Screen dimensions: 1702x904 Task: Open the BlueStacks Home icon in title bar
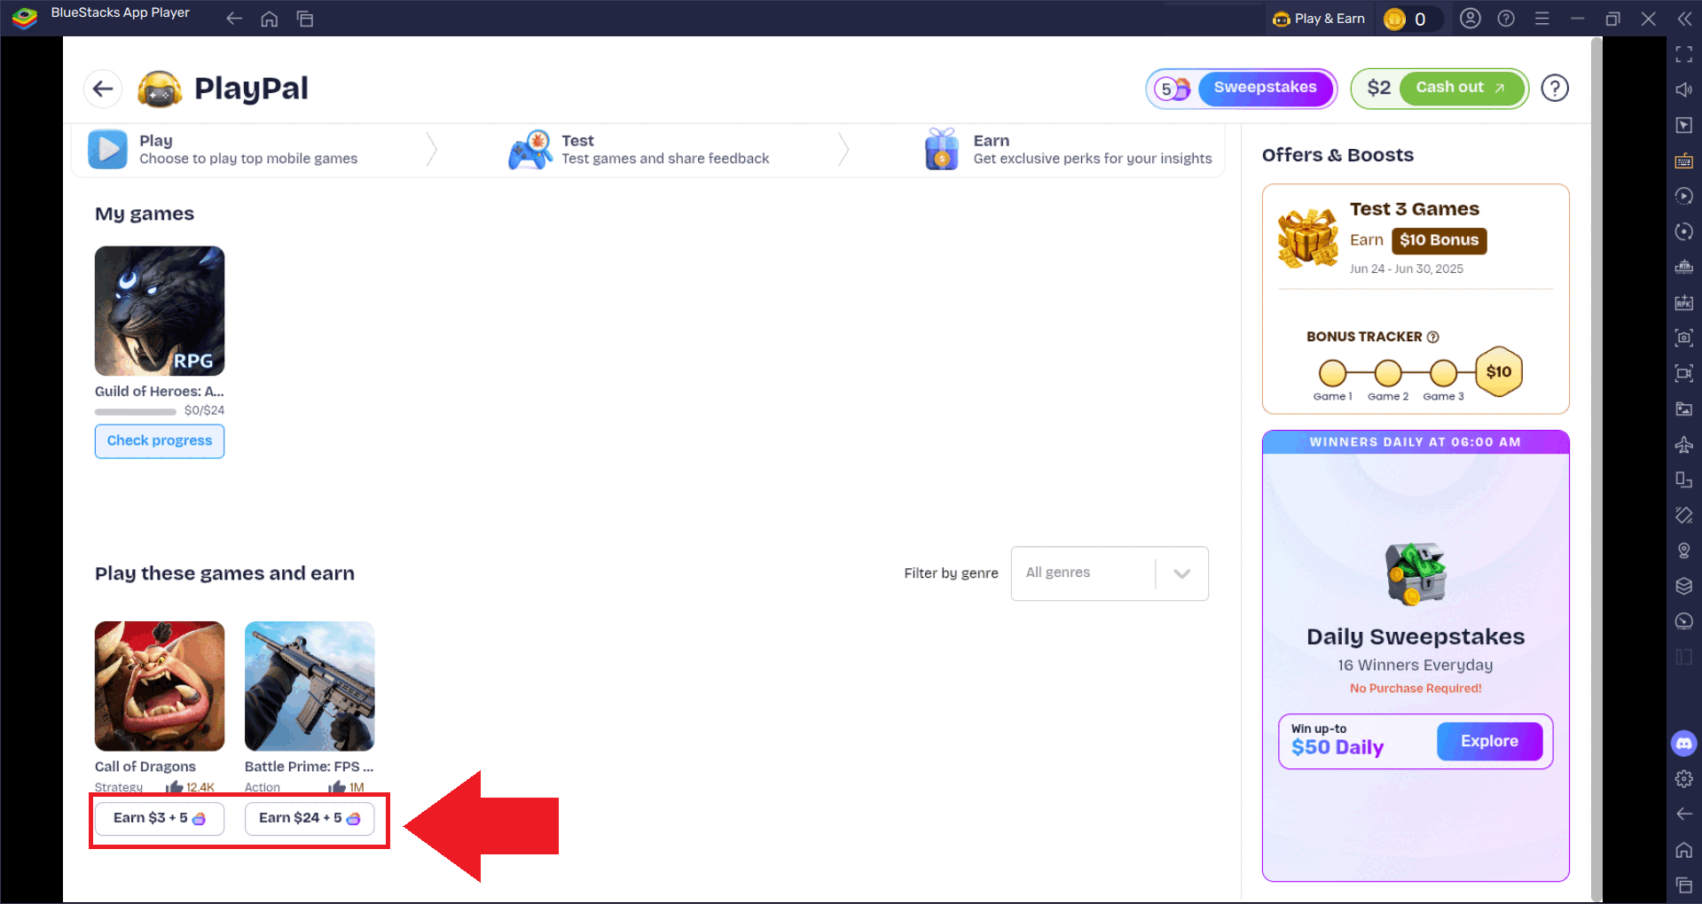point(270,19)
